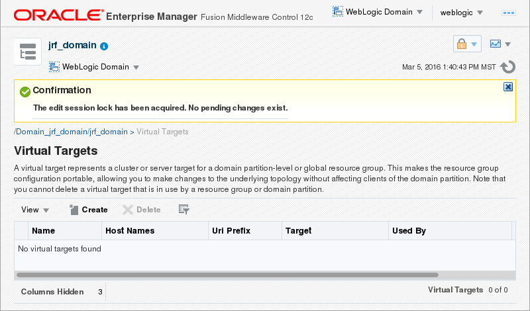Click the /Domain_jrf_domain/jrf_domain breadcrumb link

(x=71, y=132)
